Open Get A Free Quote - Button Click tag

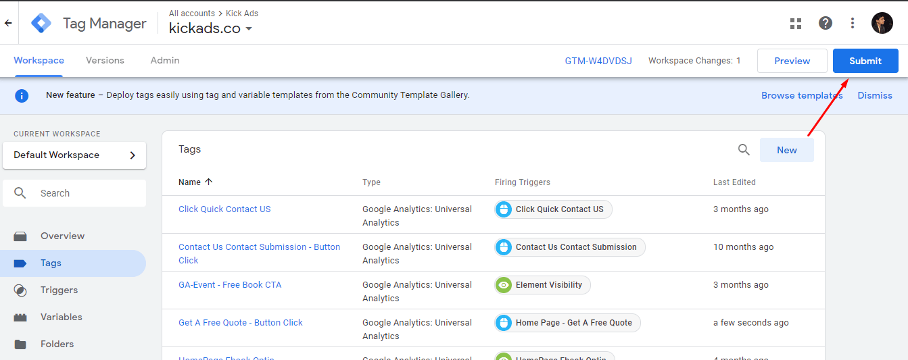pyautogui.click(x=241, y=323)
